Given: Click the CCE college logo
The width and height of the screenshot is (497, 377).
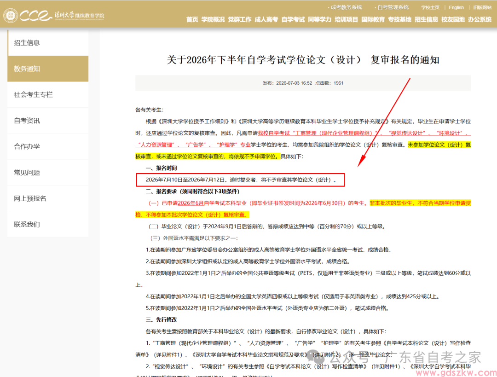Looking at the screenshot, I should tap(54, 15).
